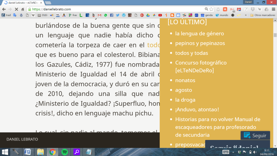This screenshot has width=277, height=156.
Task: Open 'todos y todas' sidebar post
Action: 191,53
